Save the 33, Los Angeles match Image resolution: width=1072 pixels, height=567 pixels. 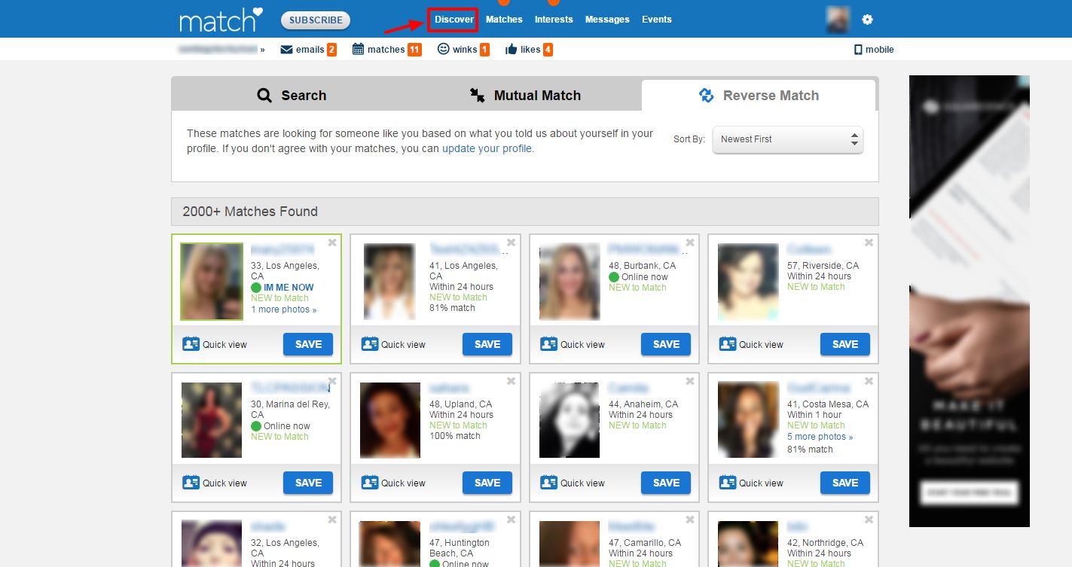pyautogui.click(x=308, y=344)
